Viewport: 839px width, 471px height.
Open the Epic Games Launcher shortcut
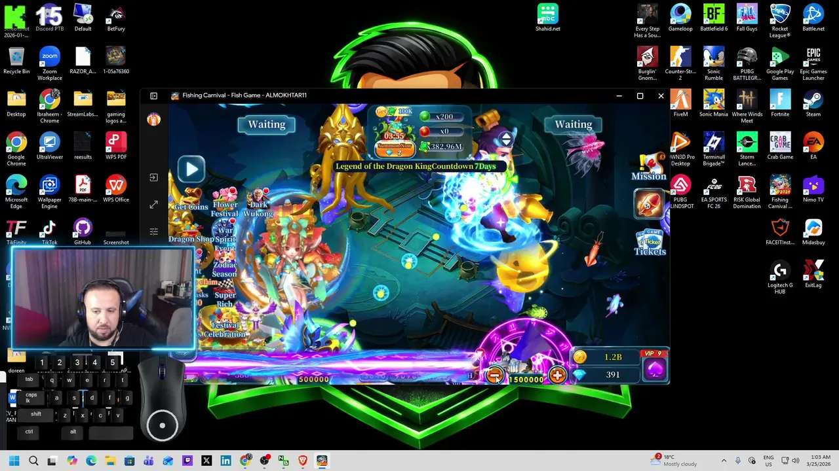[x=813, y=64]
